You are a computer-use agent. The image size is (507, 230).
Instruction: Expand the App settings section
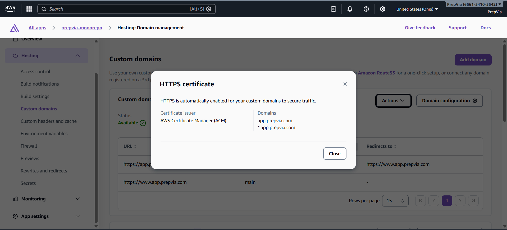tap(46, 216)
